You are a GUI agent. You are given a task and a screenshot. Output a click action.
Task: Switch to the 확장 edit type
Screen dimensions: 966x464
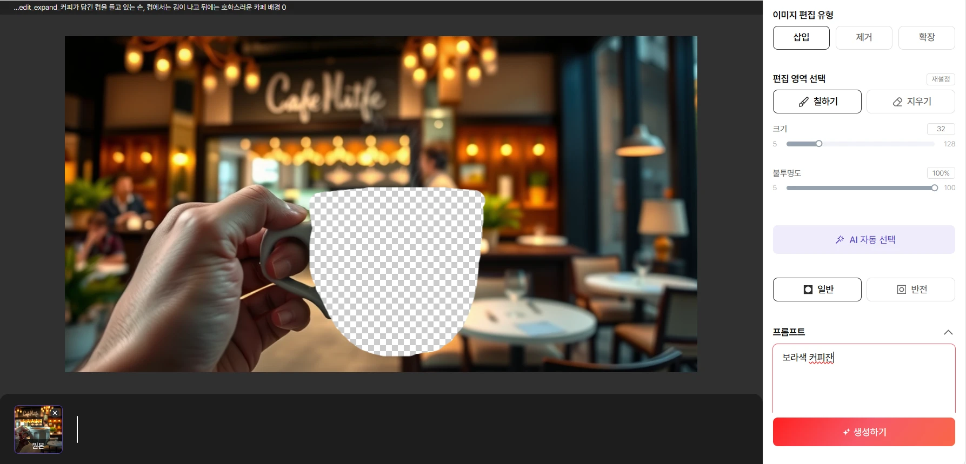pos(926,37)
